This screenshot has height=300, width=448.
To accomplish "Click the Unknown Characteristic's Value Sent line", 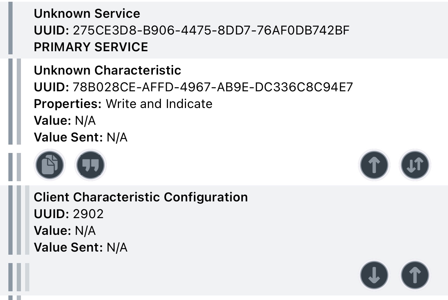I will [x=81, y=137].
